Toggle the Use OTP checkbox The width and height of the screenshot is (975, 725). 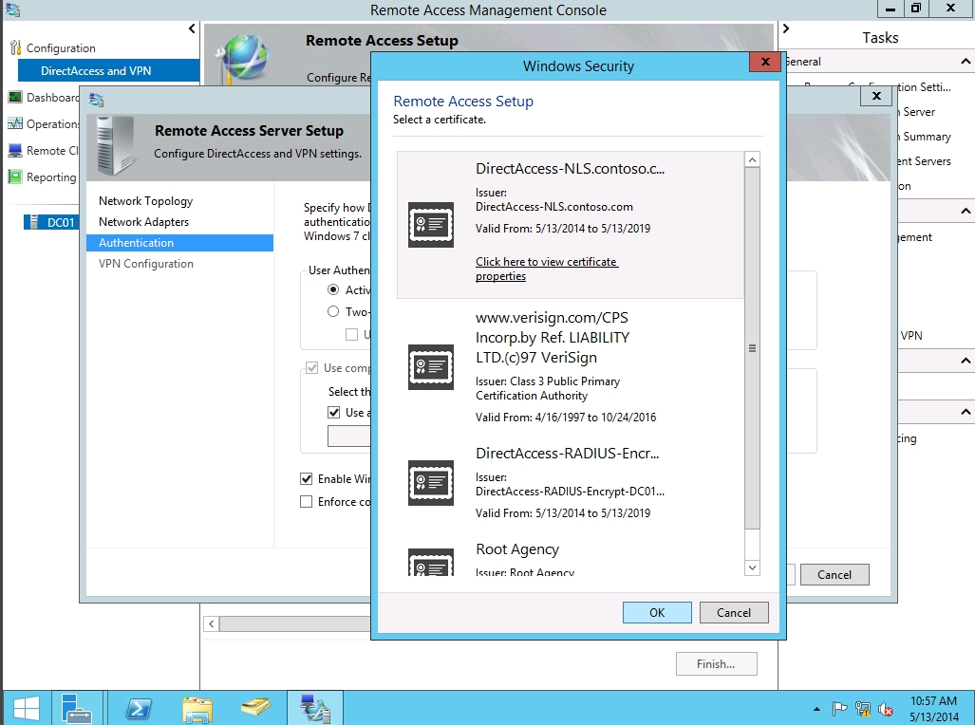point(351,335)
